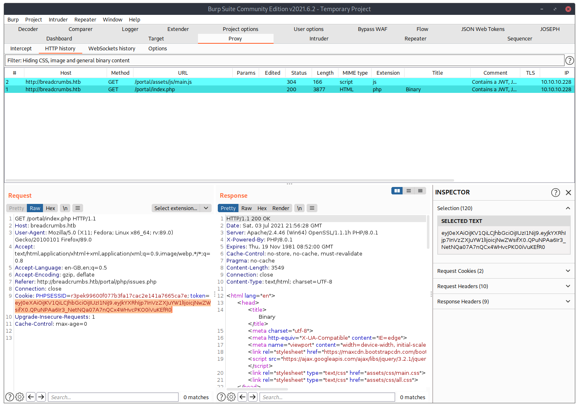This screenshot has width=579, height=407.
Task: Open the response pane hamburger menu
Action: coord(312,208)
